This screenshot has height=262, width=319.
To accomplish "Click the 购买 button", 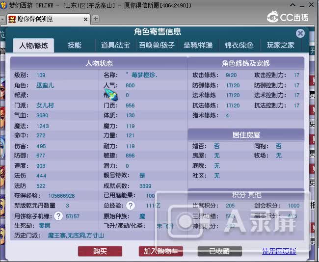I will pyautogui.click(x=100, y=251).
